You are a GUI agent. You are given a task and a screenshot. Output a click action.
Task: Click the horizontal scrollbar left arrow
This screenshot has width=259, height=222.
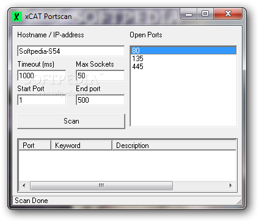pos(24,185)
